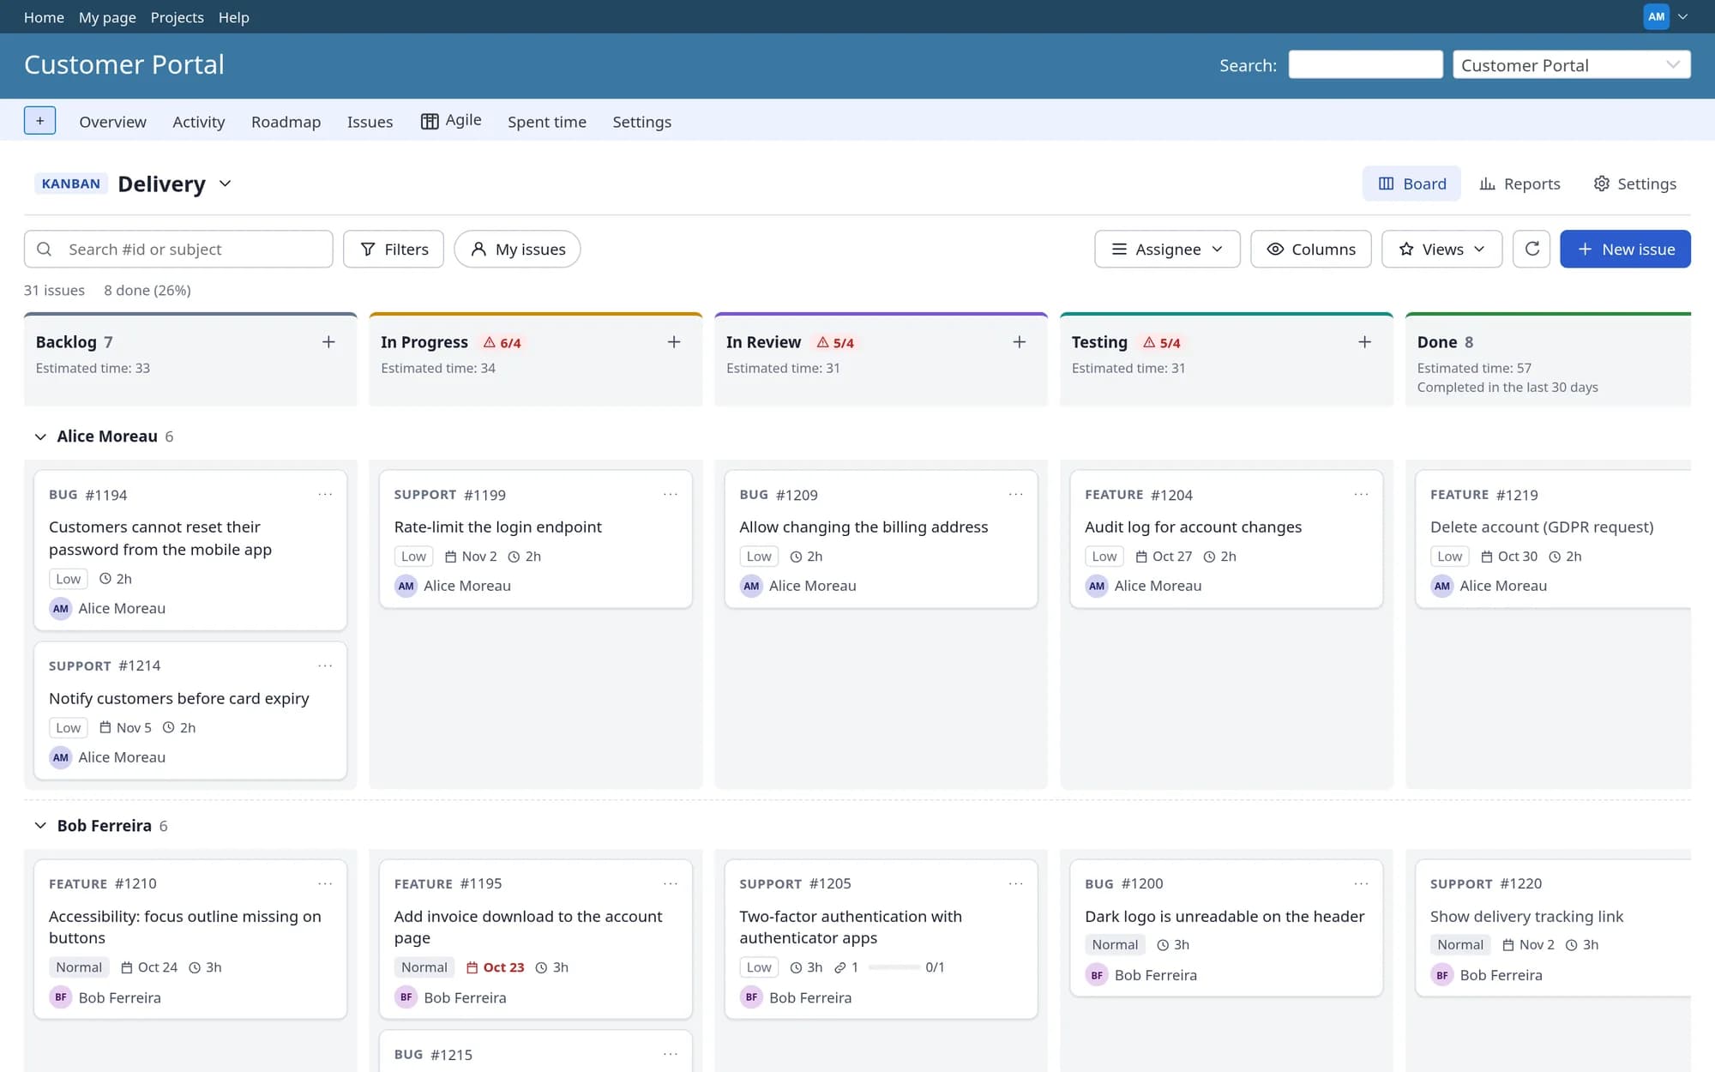Switch to the Reports tab
1715x1072 pixels.
(1519, 184)
